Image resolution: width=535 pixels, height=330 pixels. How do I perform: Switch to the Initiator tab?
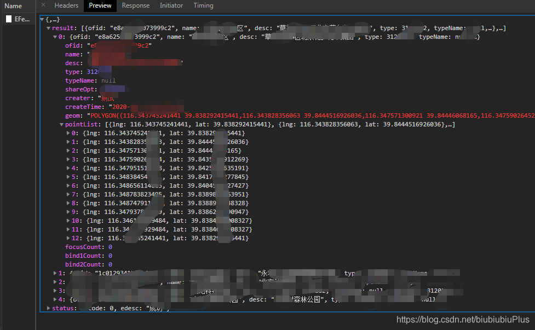click(171, 5)
